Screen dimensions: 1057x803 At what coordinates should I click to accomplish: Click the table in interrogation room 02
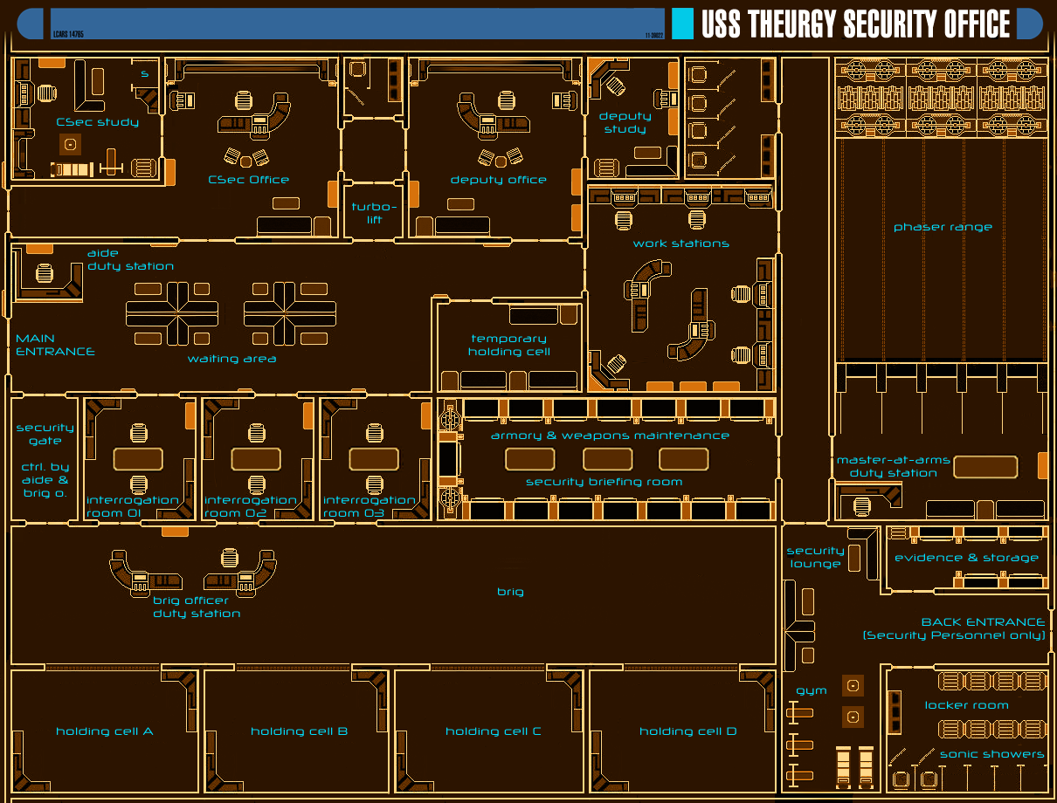point(256,458)
